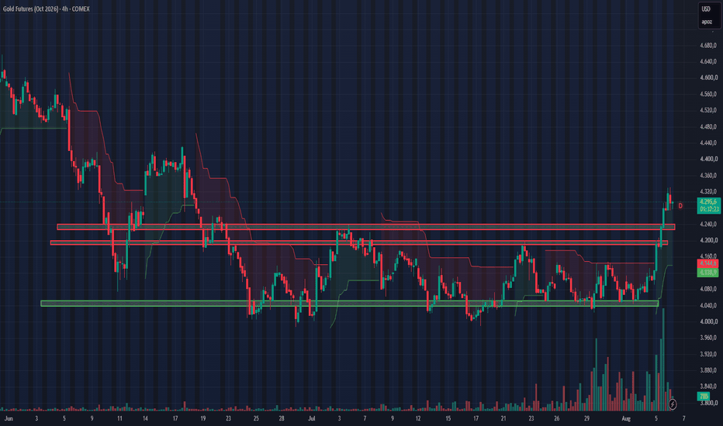Viewport: 723px width, 426px height.
Task: Click the Aug label on the time axis
Action: coord(626,418)
